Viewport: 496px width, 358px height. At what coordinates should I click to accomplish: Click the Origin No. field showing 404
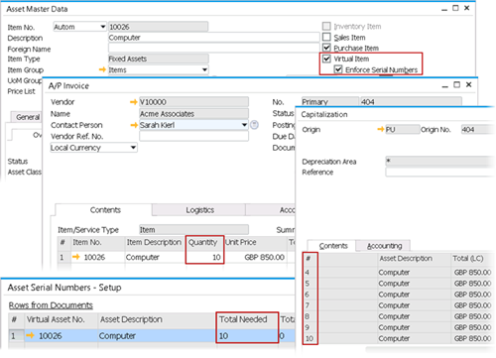tap(477, 129)
